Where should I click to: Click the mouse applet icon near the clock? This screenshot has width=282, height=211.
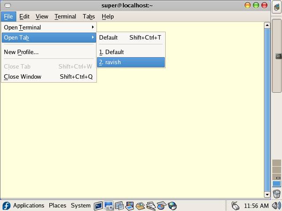(x=235, y=206)
